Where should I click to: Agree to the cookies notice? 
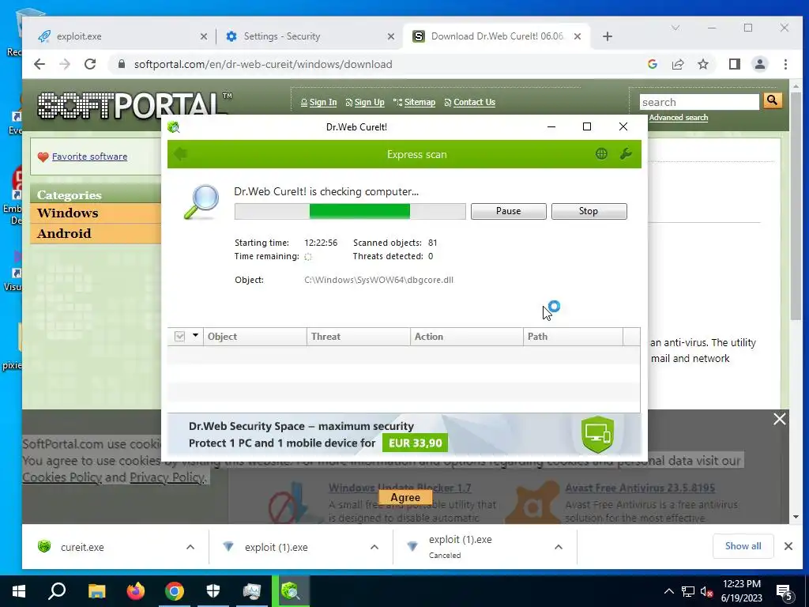click(x=405, y=498)
